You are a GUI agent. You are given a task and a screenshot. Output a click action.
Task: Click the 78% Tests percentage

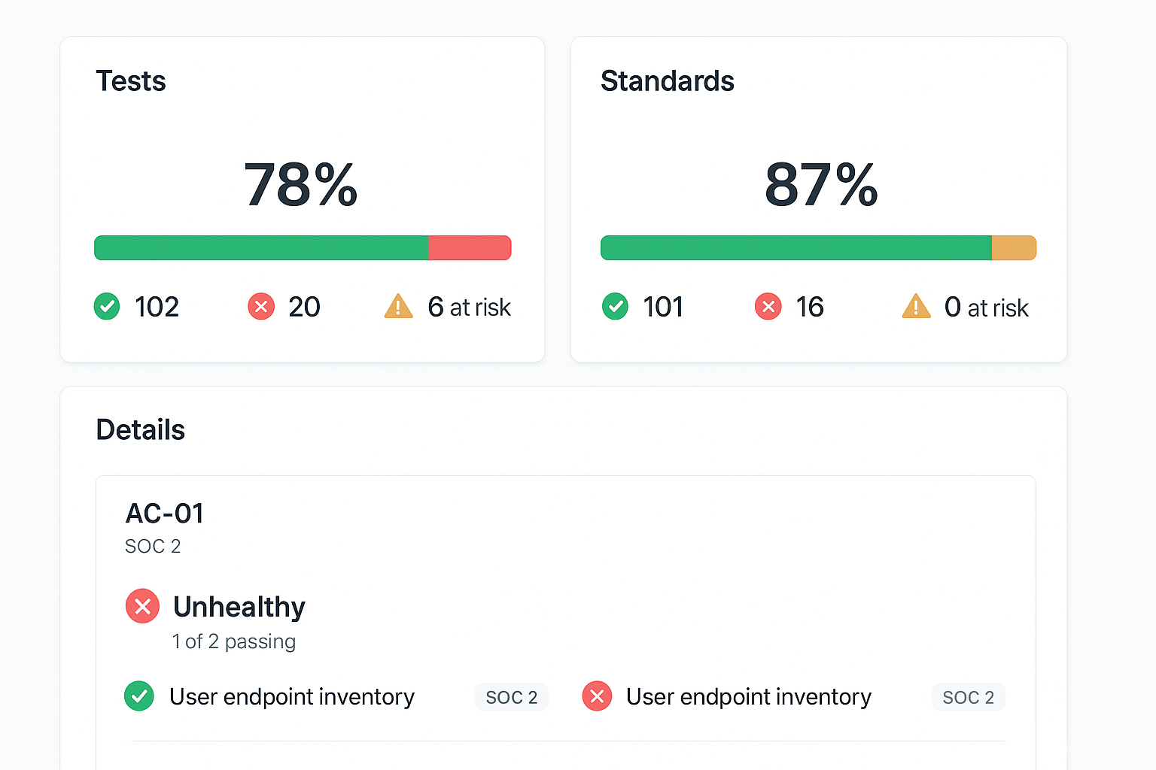coord(301,185)
